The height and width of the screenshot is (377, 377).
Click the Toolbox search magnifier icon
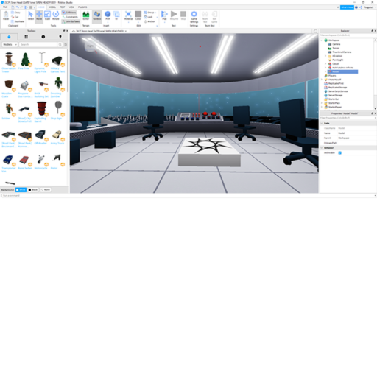coord(60,45)
